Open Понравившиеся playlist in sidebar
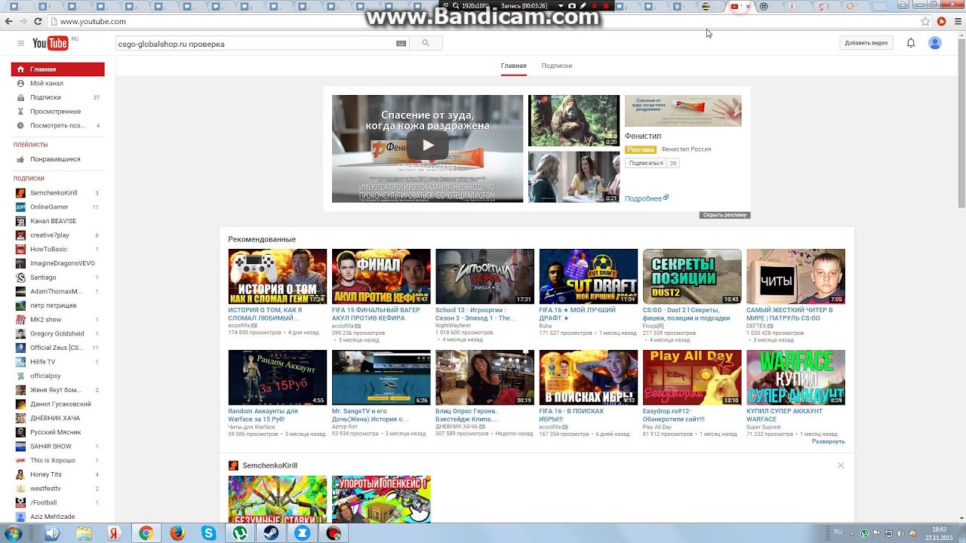 57,159
